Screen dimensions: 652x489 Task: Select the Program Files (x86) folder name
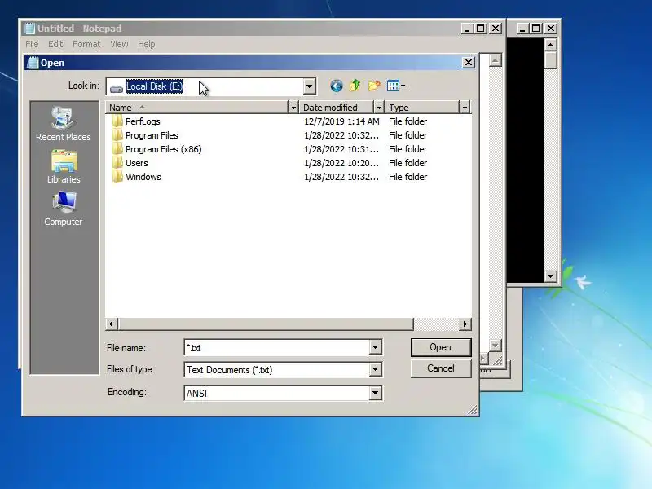pyautogui.click(x=164, y=149)
